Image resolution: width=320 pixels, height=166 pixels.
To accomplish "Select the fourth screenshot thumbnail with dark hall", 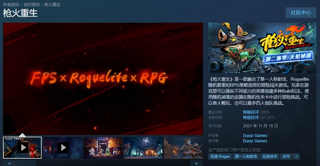I will [x=143, y=148].
